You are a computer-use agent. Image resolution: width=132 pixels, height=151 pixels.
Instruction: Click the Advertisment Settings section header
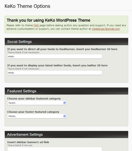67,134
